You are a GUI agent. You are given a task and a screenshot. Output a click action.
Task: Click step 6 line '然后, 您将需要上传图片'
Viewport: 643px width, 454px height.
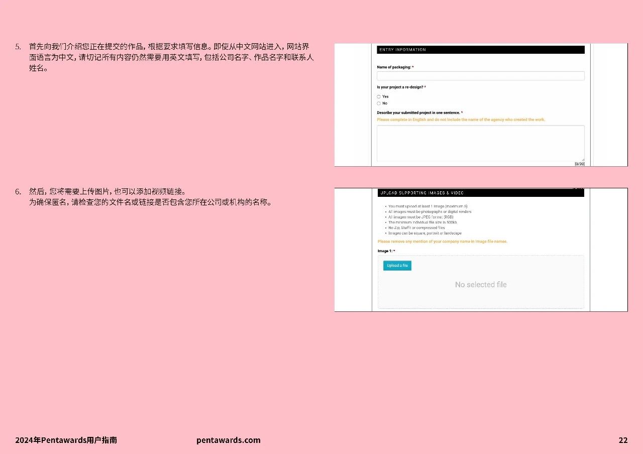(108, 191)
